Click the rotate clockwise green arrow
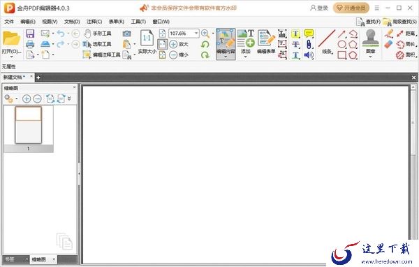 point(205,55)
